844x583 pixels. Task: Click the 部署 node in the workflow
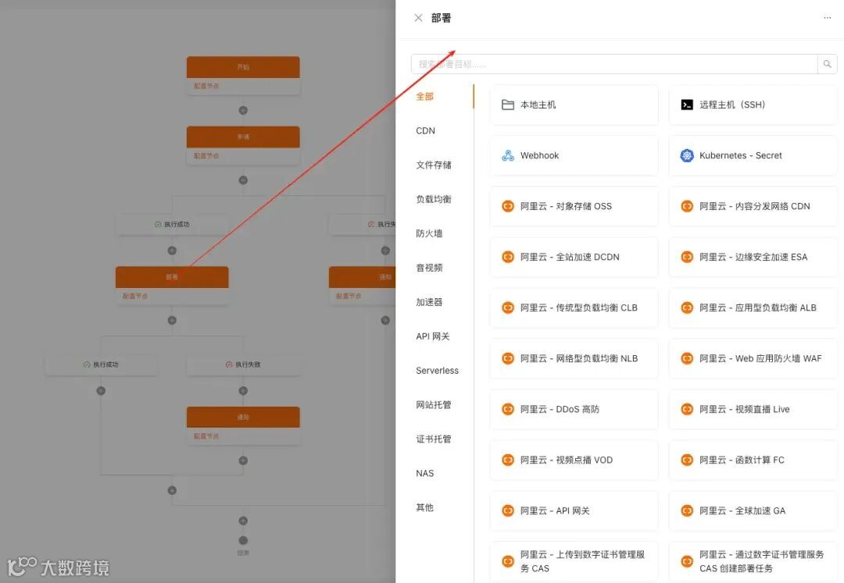pyautogui.click(x=172, y=277)
